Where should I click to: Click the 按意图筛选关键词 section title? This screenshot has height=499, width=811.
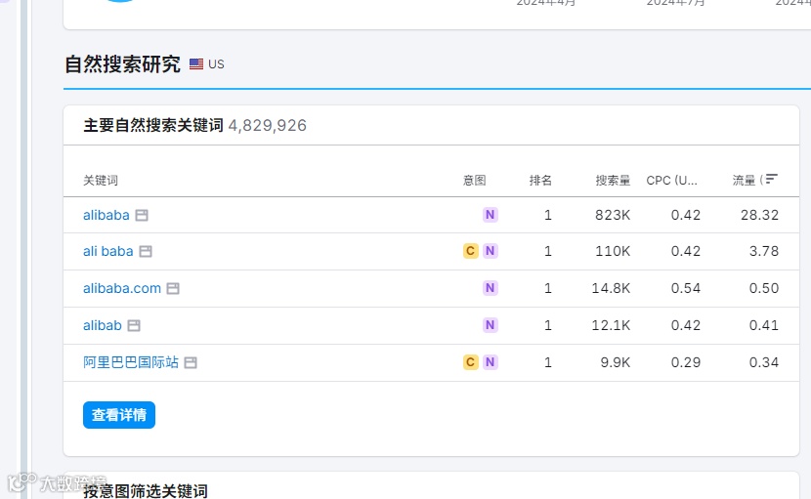point(146,491)
